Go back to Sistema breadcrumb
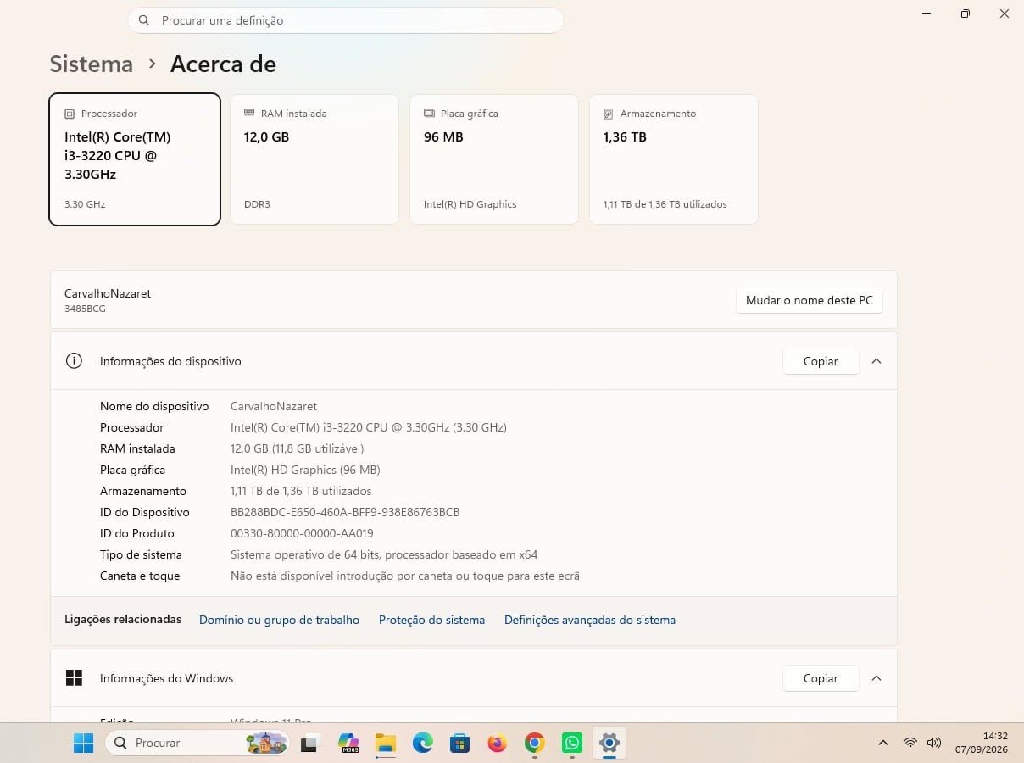 (x=92, y=64)
